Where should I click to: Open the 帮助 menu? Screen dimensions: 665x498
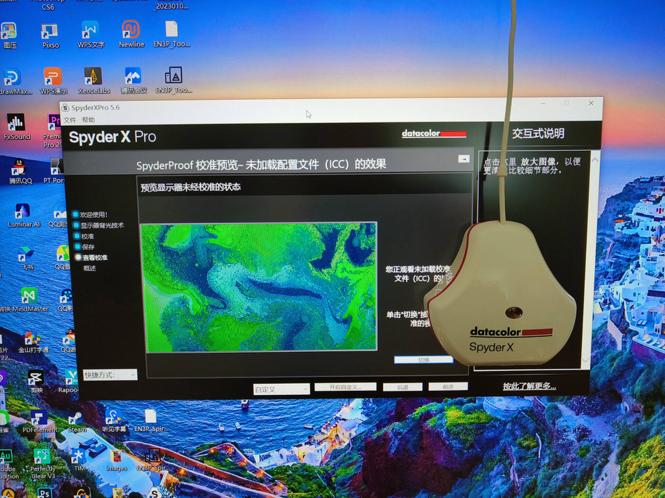pos(88,120)
